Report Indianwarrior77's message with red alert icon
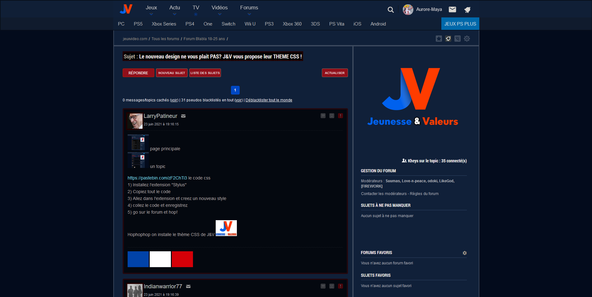 (341, 286)
